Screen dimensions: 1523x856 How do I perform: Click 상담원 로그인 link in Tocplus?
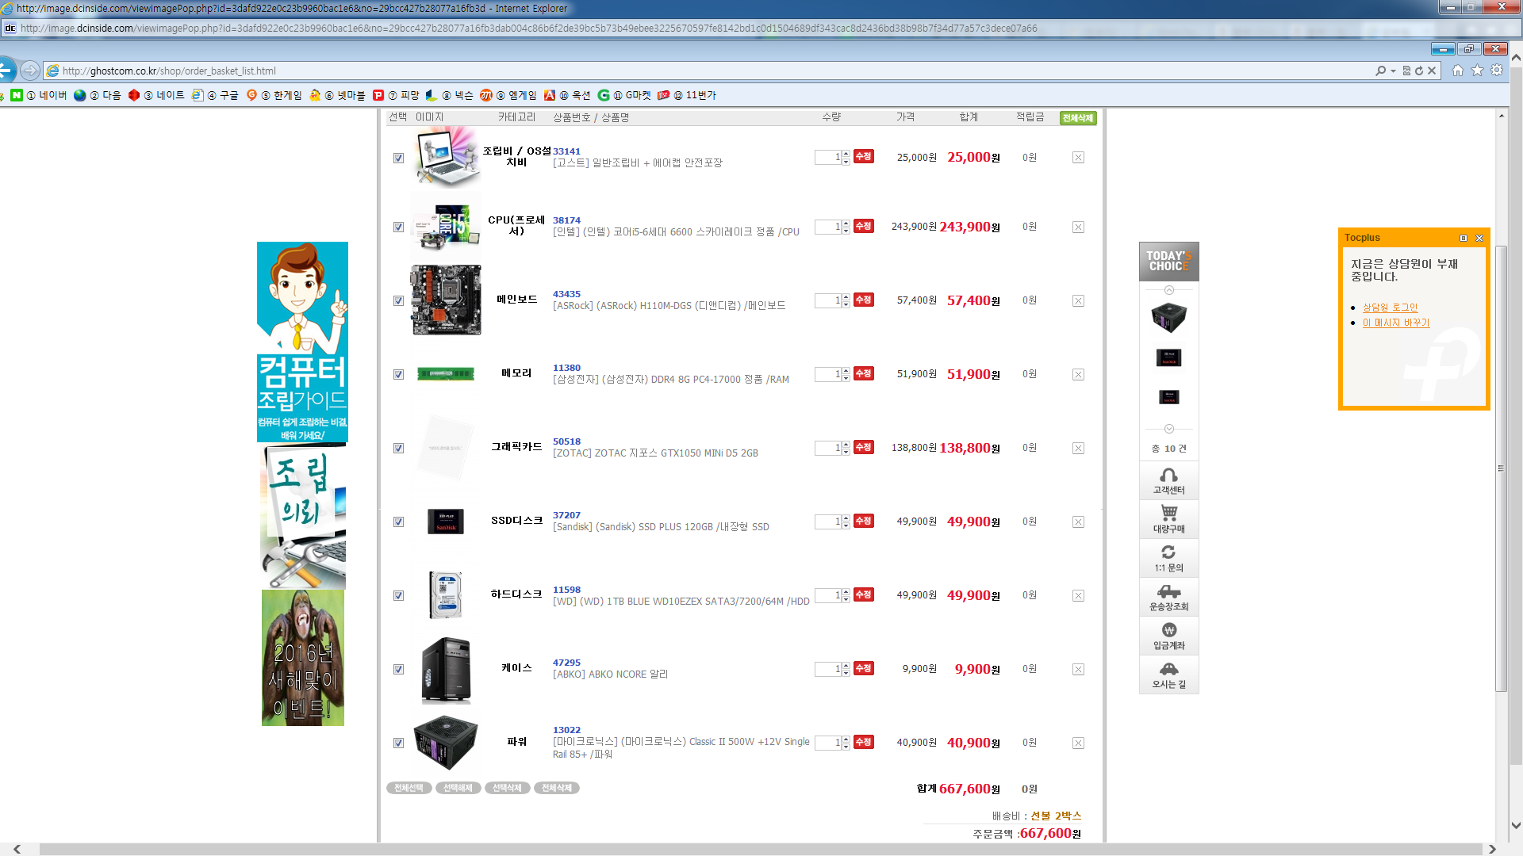(x=1390, y=308)
